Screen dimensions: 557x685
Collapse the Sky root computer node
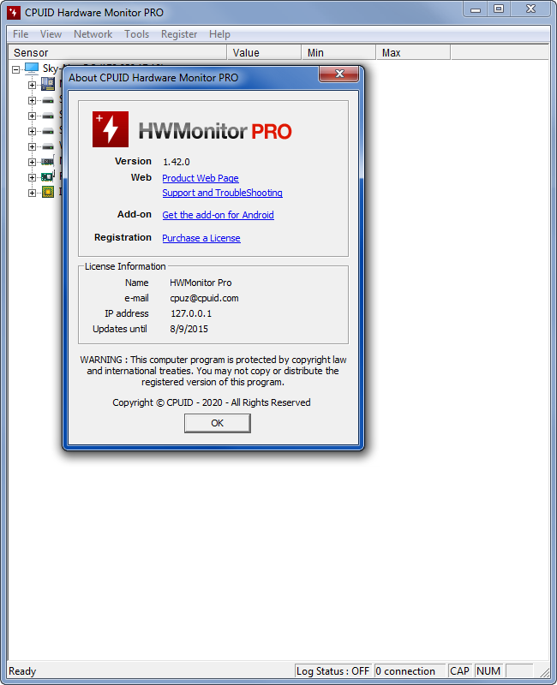[15, 69]
